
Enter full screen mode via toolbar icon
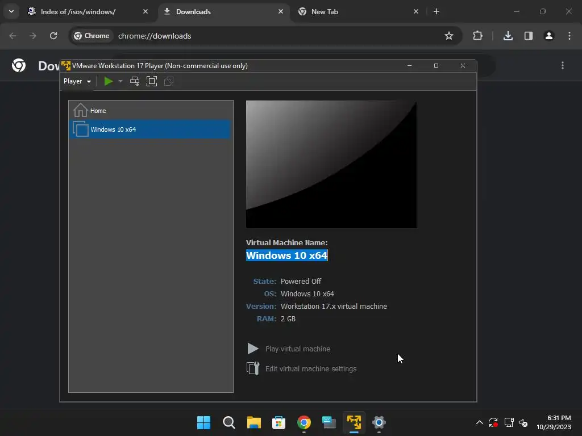tap(152, 81)
